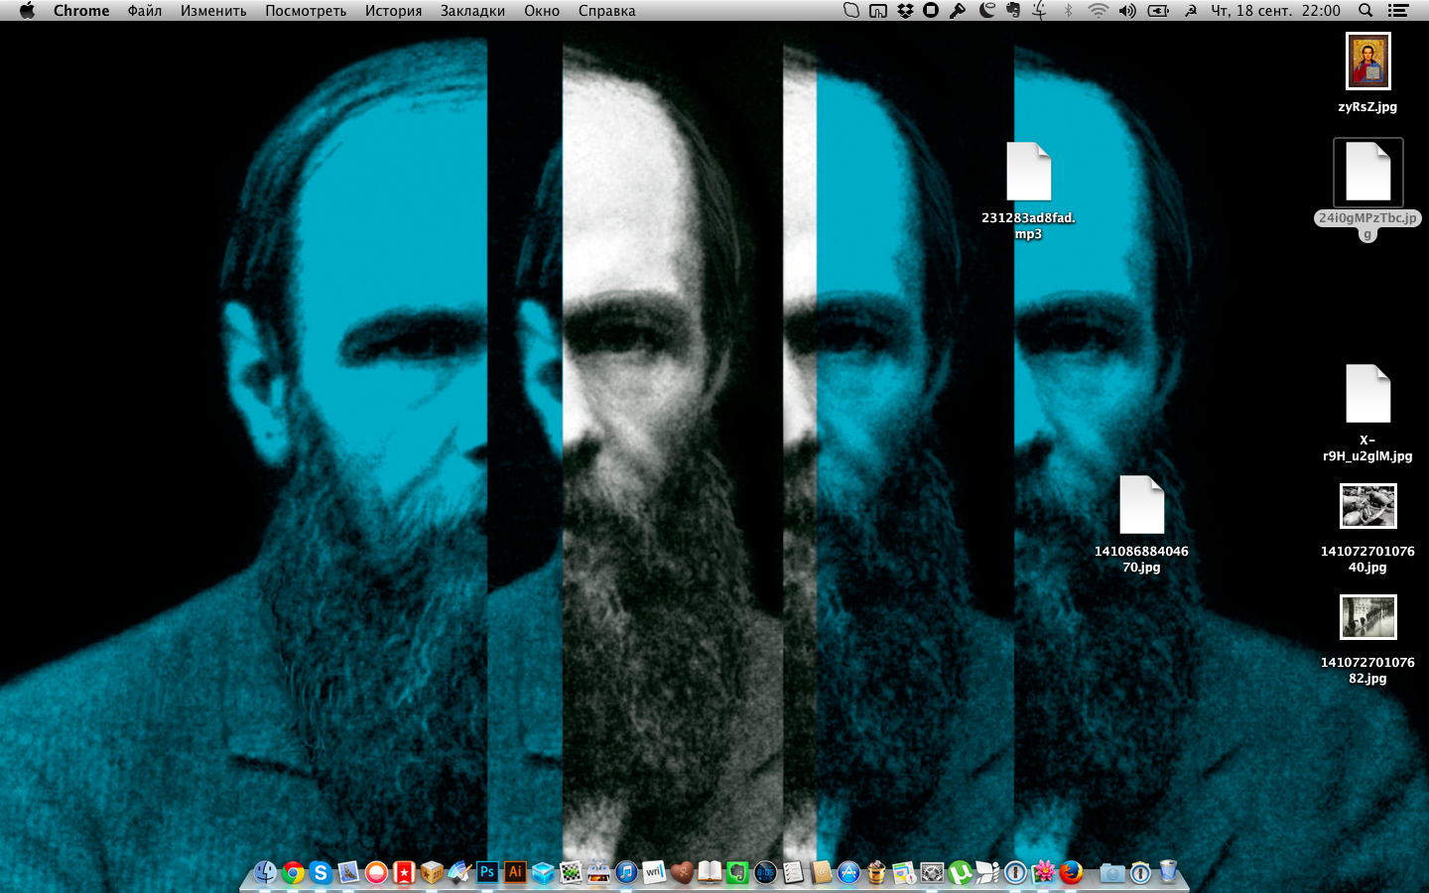Screen dimensions: 1429x893
Task: Open Evernote from the Dock
Action: 737,872
